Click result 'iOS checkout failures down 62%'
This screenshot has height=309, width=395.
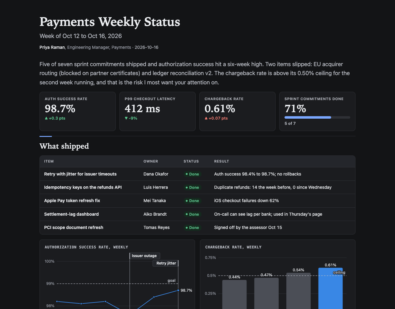point(246,201)
